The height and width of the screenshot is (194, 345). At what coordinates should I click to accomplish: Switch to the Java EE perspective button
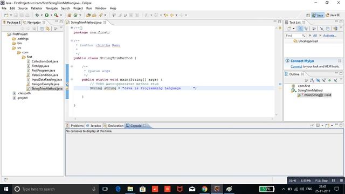point(333,15)
